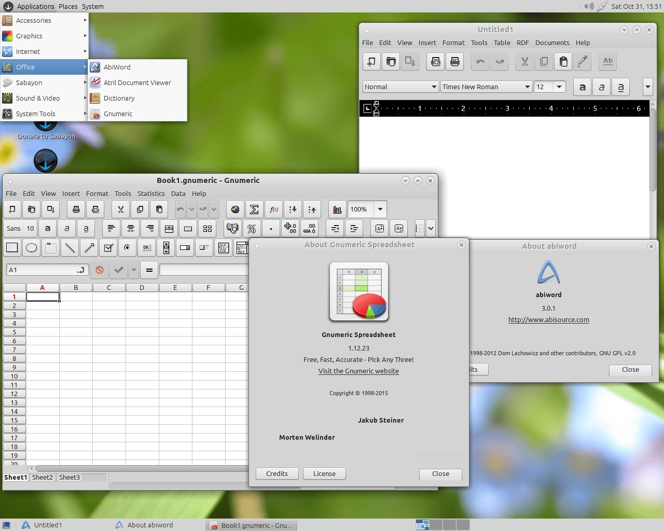
Task: Toggle bold in Gnumeric format toolbar
Action: click(x=48, y=228)
